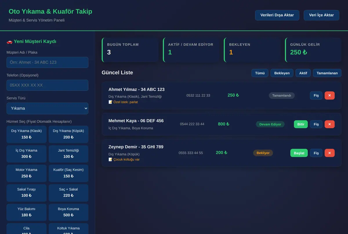The width and height of the screenshot is (348, 234).
Task: Open Fiş receipt for Ahmet Yılmaz
Action: (316, 96)
